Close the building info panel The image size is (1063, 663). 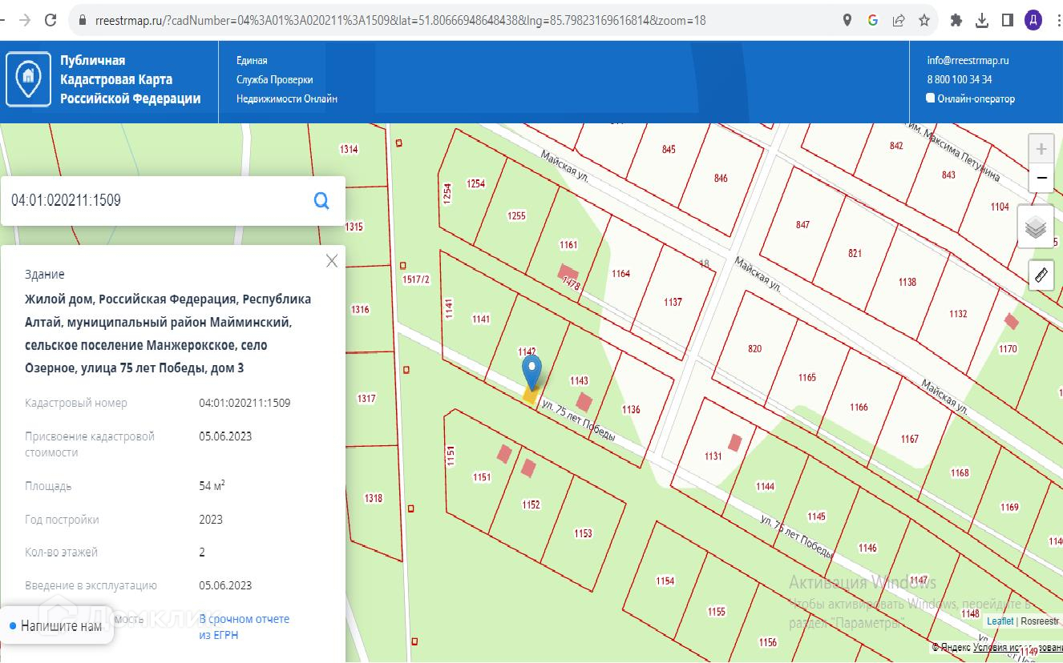tap(332, 261)
